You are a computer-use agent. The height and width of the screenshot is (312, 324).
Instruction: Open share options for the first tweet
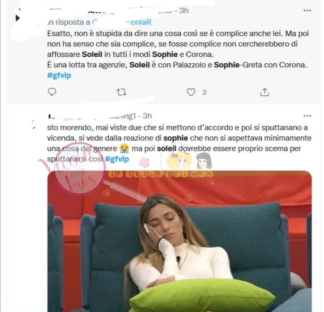click(x=265, y=92)
